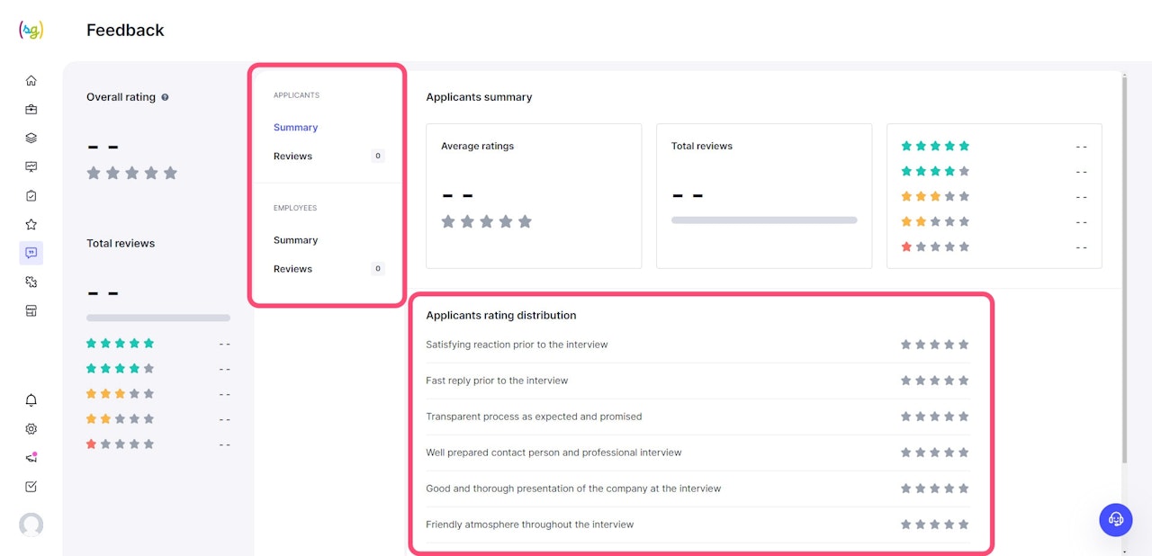The image size is (1152, 556).
Task: Click the notifications bell icon
Action: click(x=31, y=400)
